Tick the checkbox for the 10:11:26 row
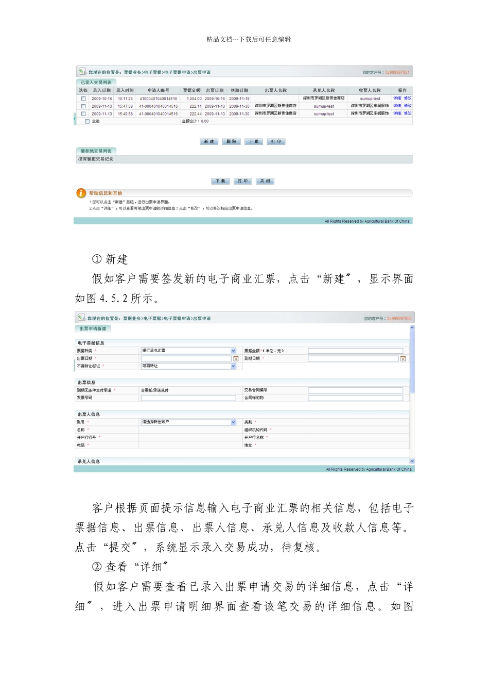489x693 pixels. 83,98
